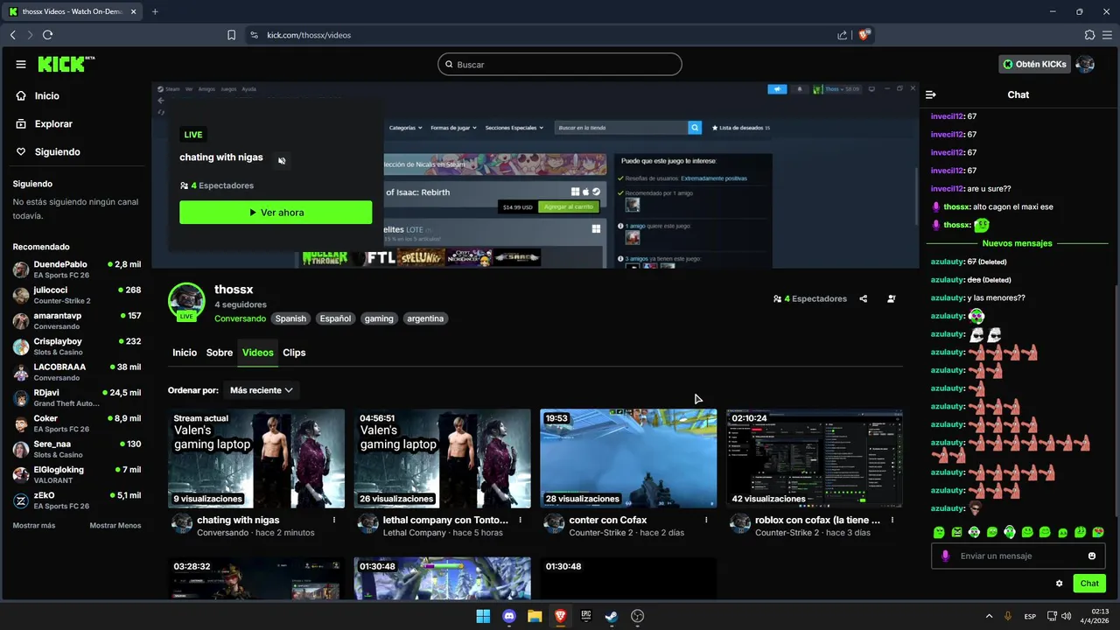Focus the Enviar un mensaje chat input
1120x630 pixels.
pyautogui.click(x=1018, y=556)
